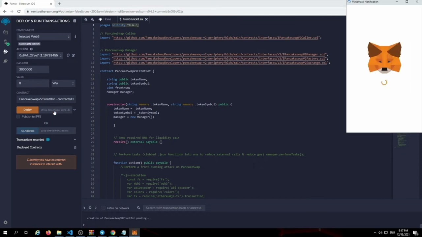Launch Visual Studio Code from taskbar
Screen dimensions: 422x237
70,233
